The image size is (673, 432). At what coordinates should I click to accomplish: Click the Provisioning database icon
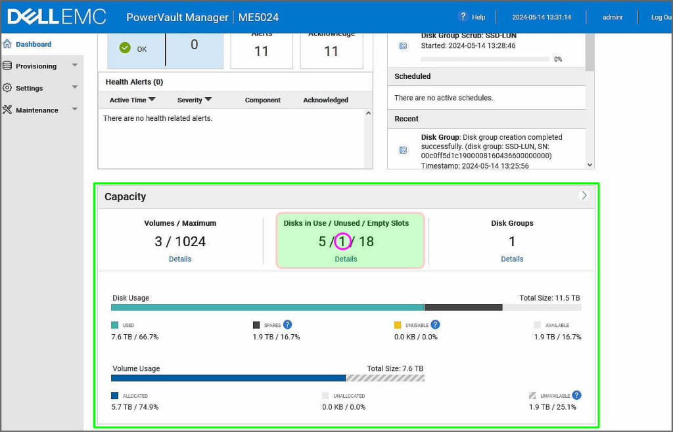point(8,66)
